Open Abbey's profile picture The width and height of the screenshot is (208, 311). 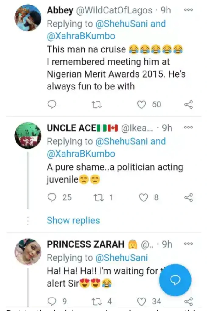point(28,18)
